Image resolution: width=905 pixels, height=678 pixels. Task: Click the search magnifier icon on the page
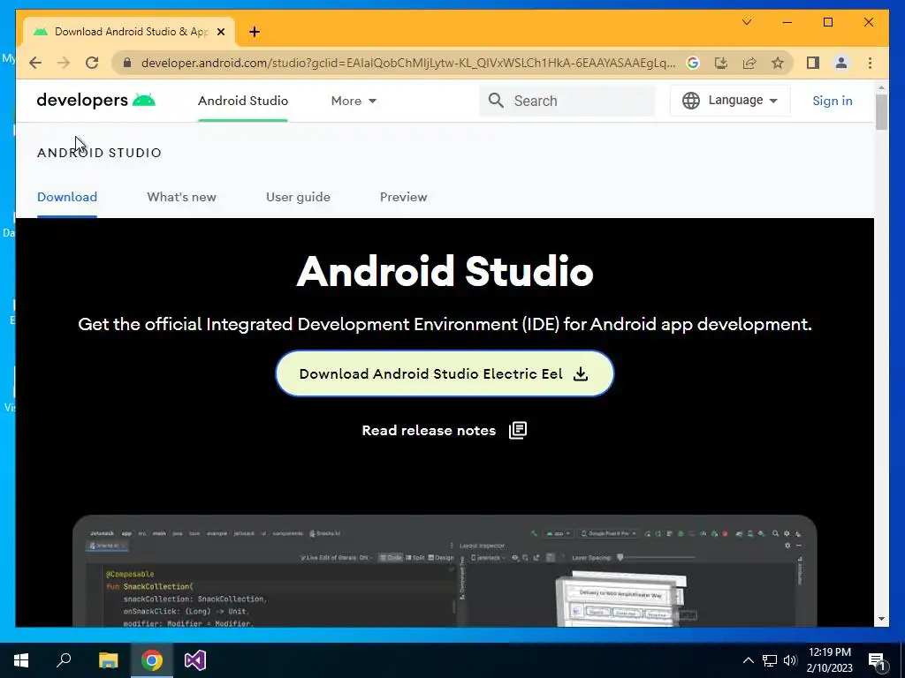pyautogui.click(x=496, y=101)
